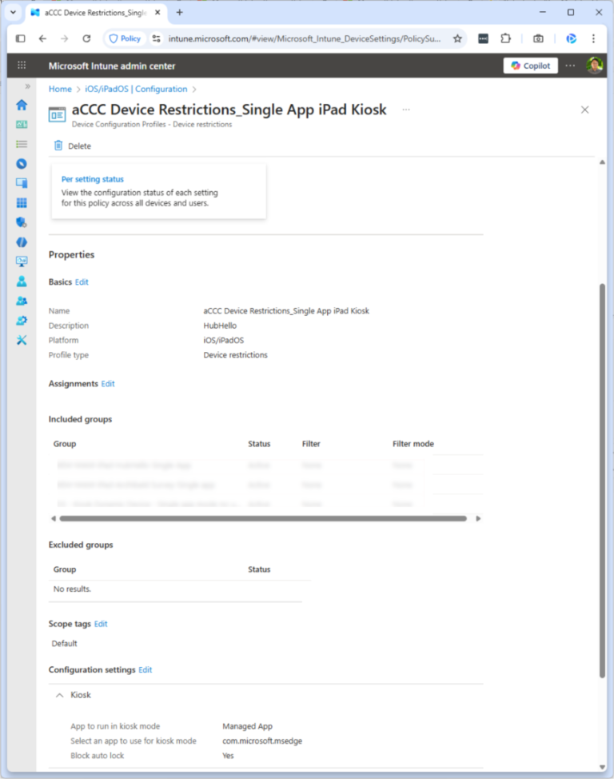Open the Users icon in sidebar

click(x=22, y=282)
